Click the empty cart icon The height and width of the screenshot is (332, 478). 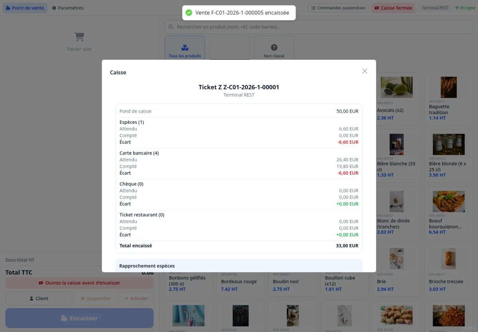coord(79,37)
